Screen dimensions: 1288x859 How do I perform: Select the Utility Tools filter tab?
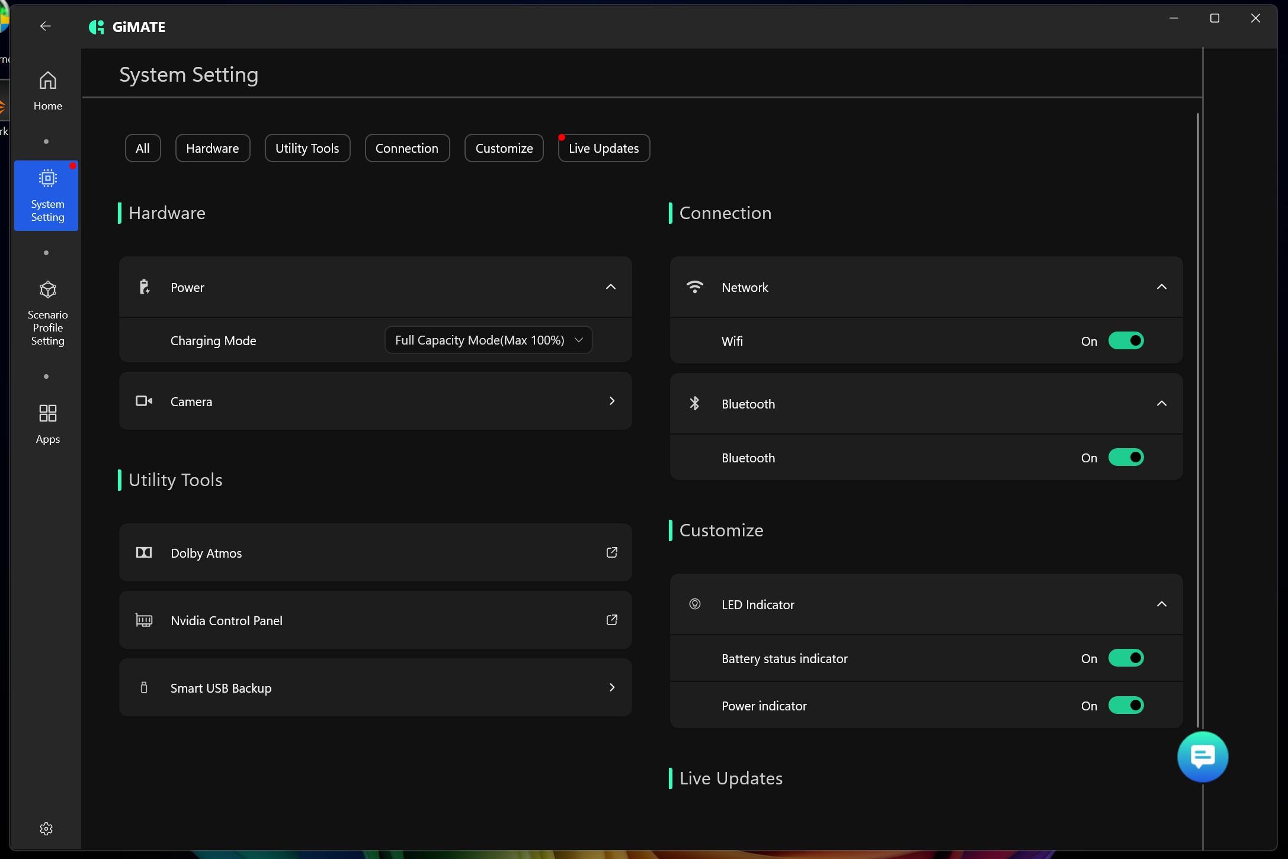pyautogui.click(x=307, y=148)
